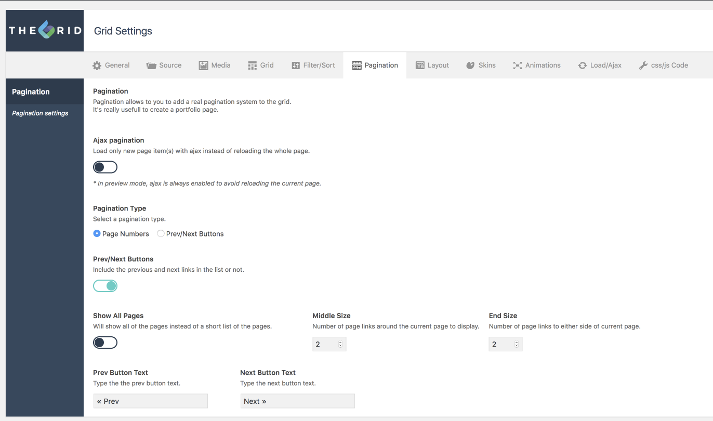
Task: Open the Load/Ajax tab
Action: [x=600, y=65]
